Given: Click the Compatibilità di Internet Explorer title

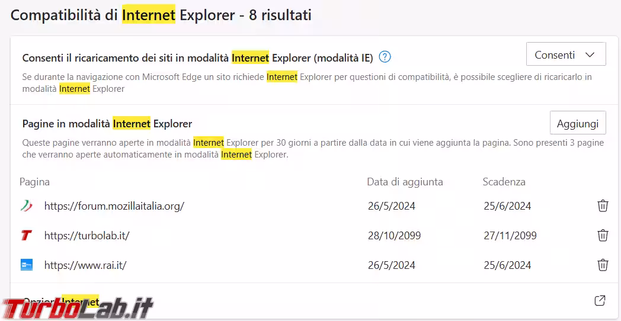Looking at the screenshot, I should (161, 15).
